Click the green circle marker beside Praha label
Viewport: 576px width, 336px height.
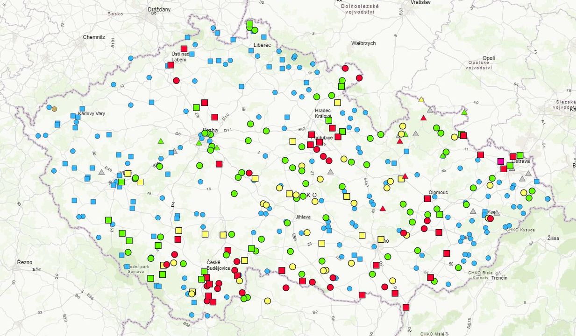[205, 133]
